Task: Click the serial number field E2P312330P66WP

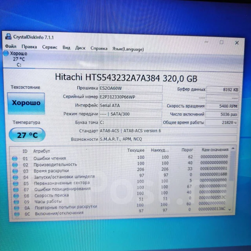Action: pyautogui.click(x=131, y=97)
